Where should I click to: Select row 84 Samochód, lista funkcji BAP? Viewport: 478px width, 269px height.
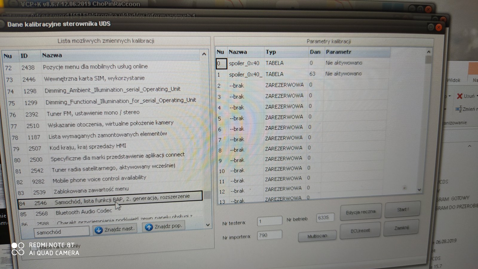(110, 200)
